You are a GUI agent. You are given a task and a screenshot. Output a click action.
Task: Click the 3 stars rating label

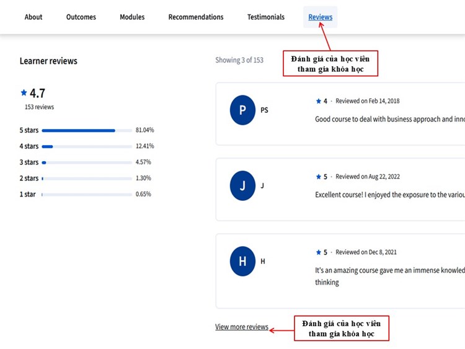pyautogui.click(x=29, y=162)
